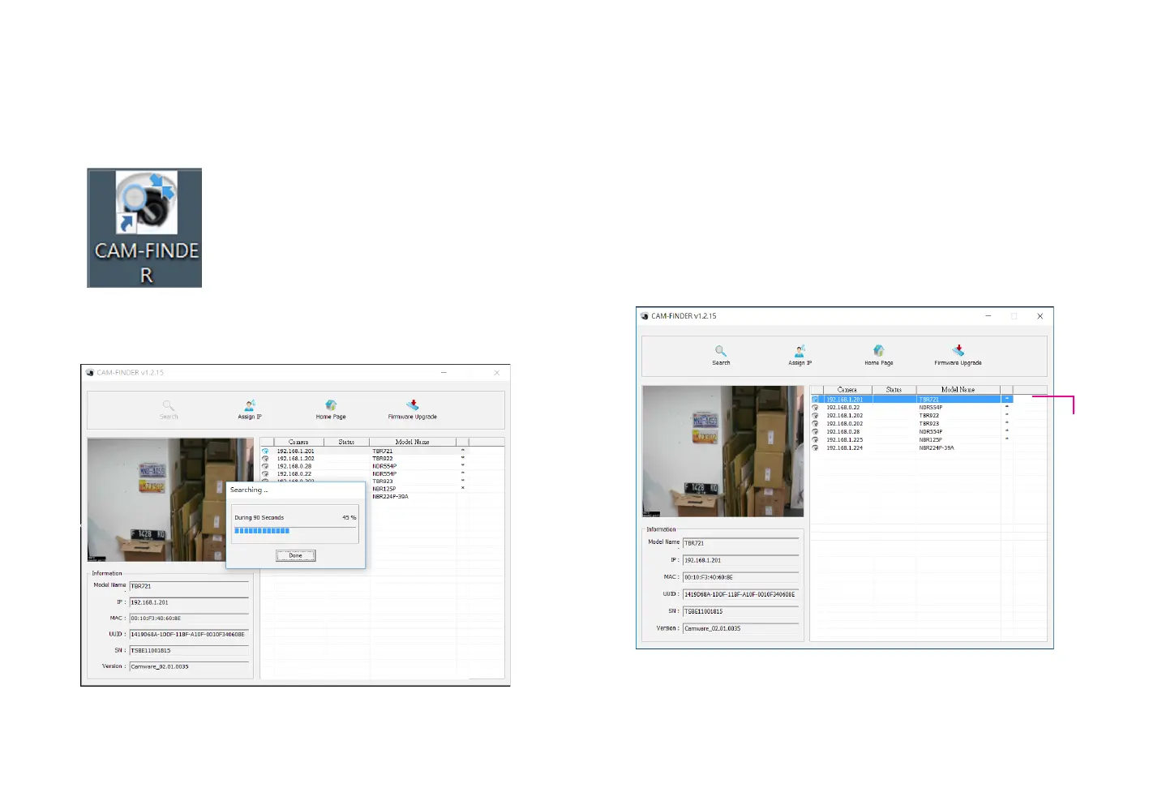This screenshot has width=1149, height=809.
Task: Sort by Status column in highlighted-row window
Action: [x=894, y=390]
